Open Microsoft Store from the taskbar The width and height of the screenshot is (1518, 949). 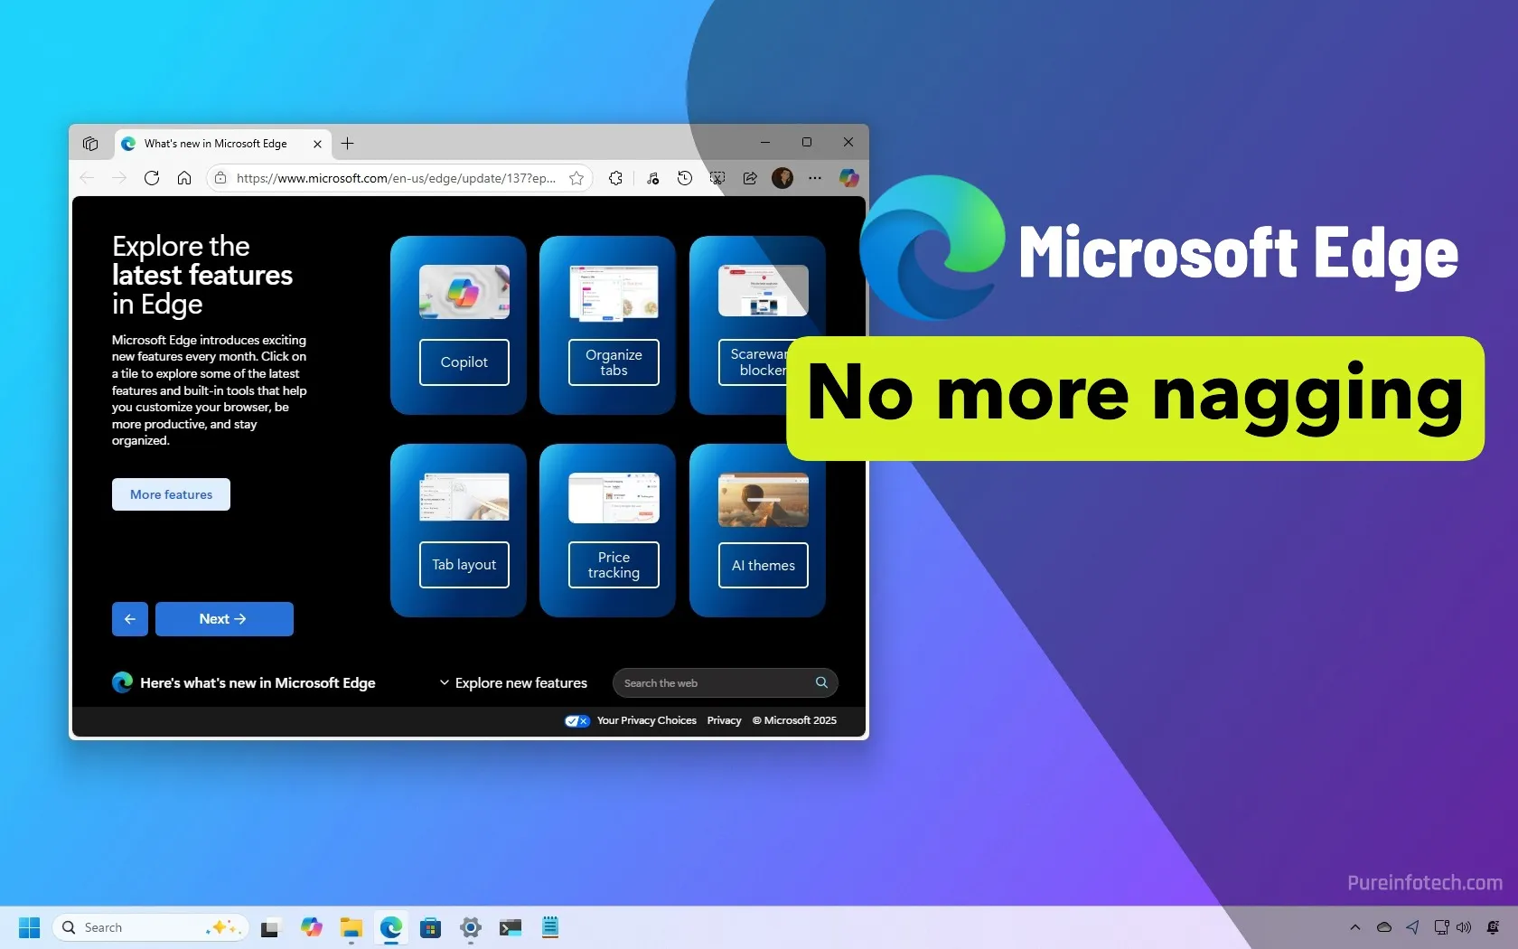click(431, 927)
